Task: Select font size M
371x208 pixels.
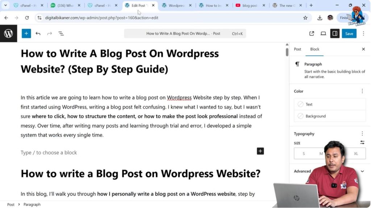Action: pyautogui.click(x=321, y=154)
